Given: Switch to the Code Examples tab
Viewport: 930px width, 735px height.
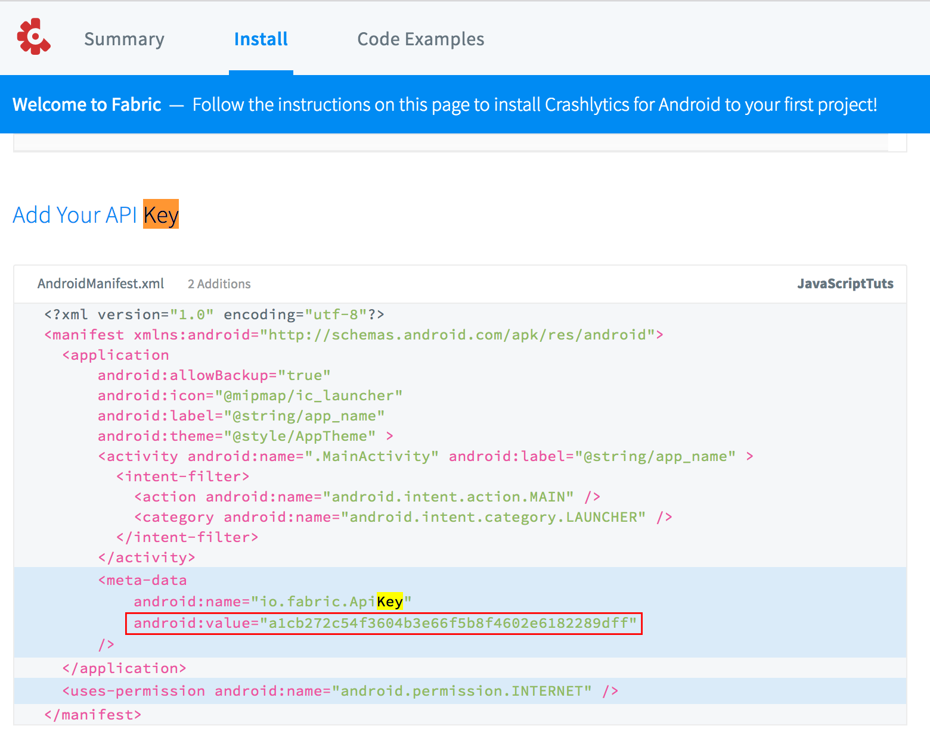Looking at the screenshot, I should 420,39.
